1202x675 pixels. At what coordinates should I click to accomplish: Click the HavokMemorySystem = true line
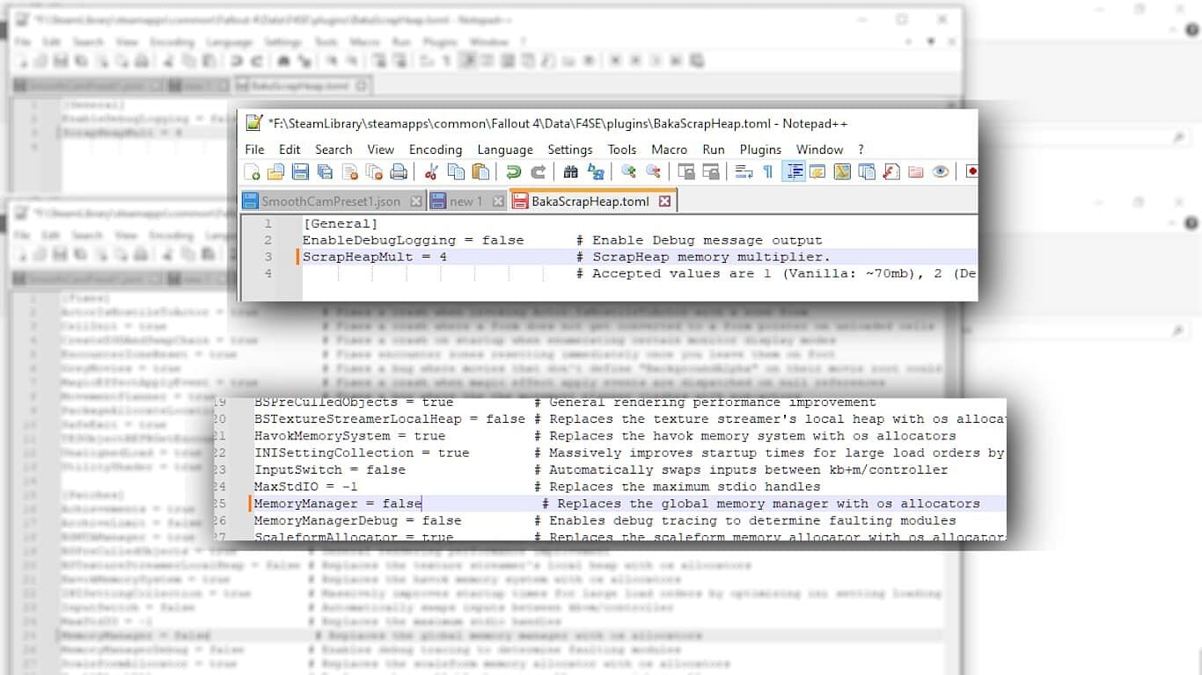click(349, 436)
